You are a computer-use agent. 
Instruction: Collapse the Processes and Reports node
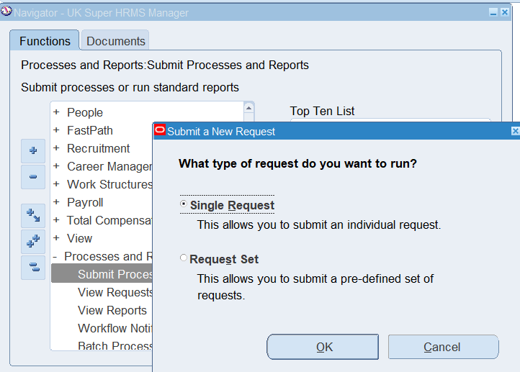point(55,256)
